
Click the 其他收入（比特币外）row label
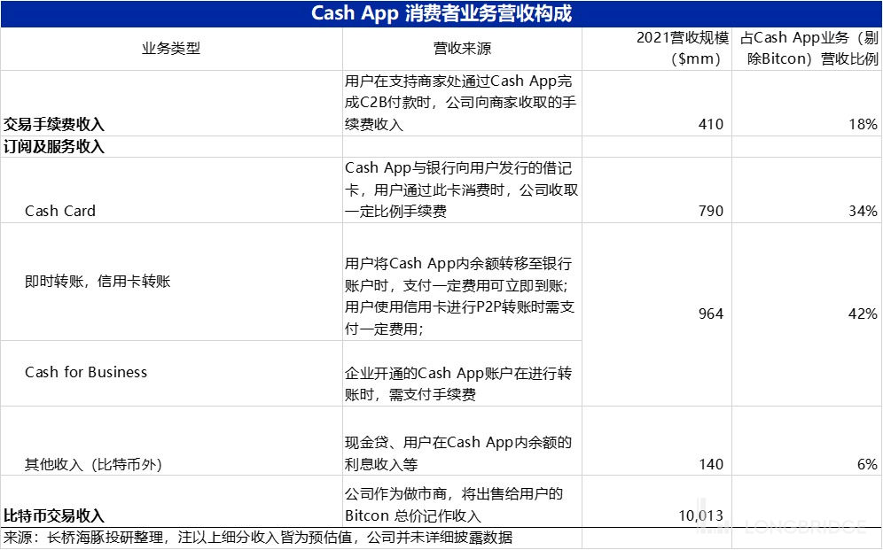click(94, 464)
